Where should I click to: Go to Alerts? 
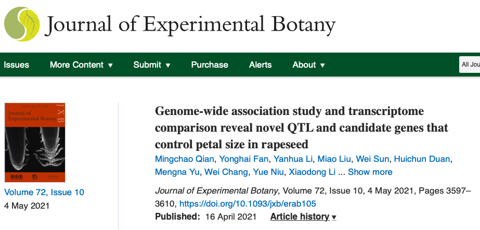[x=260, y=65]
